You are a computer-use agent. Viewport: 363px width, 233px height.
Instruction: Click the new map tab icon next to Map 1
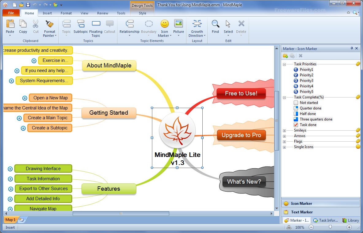(x=22, y=220)
